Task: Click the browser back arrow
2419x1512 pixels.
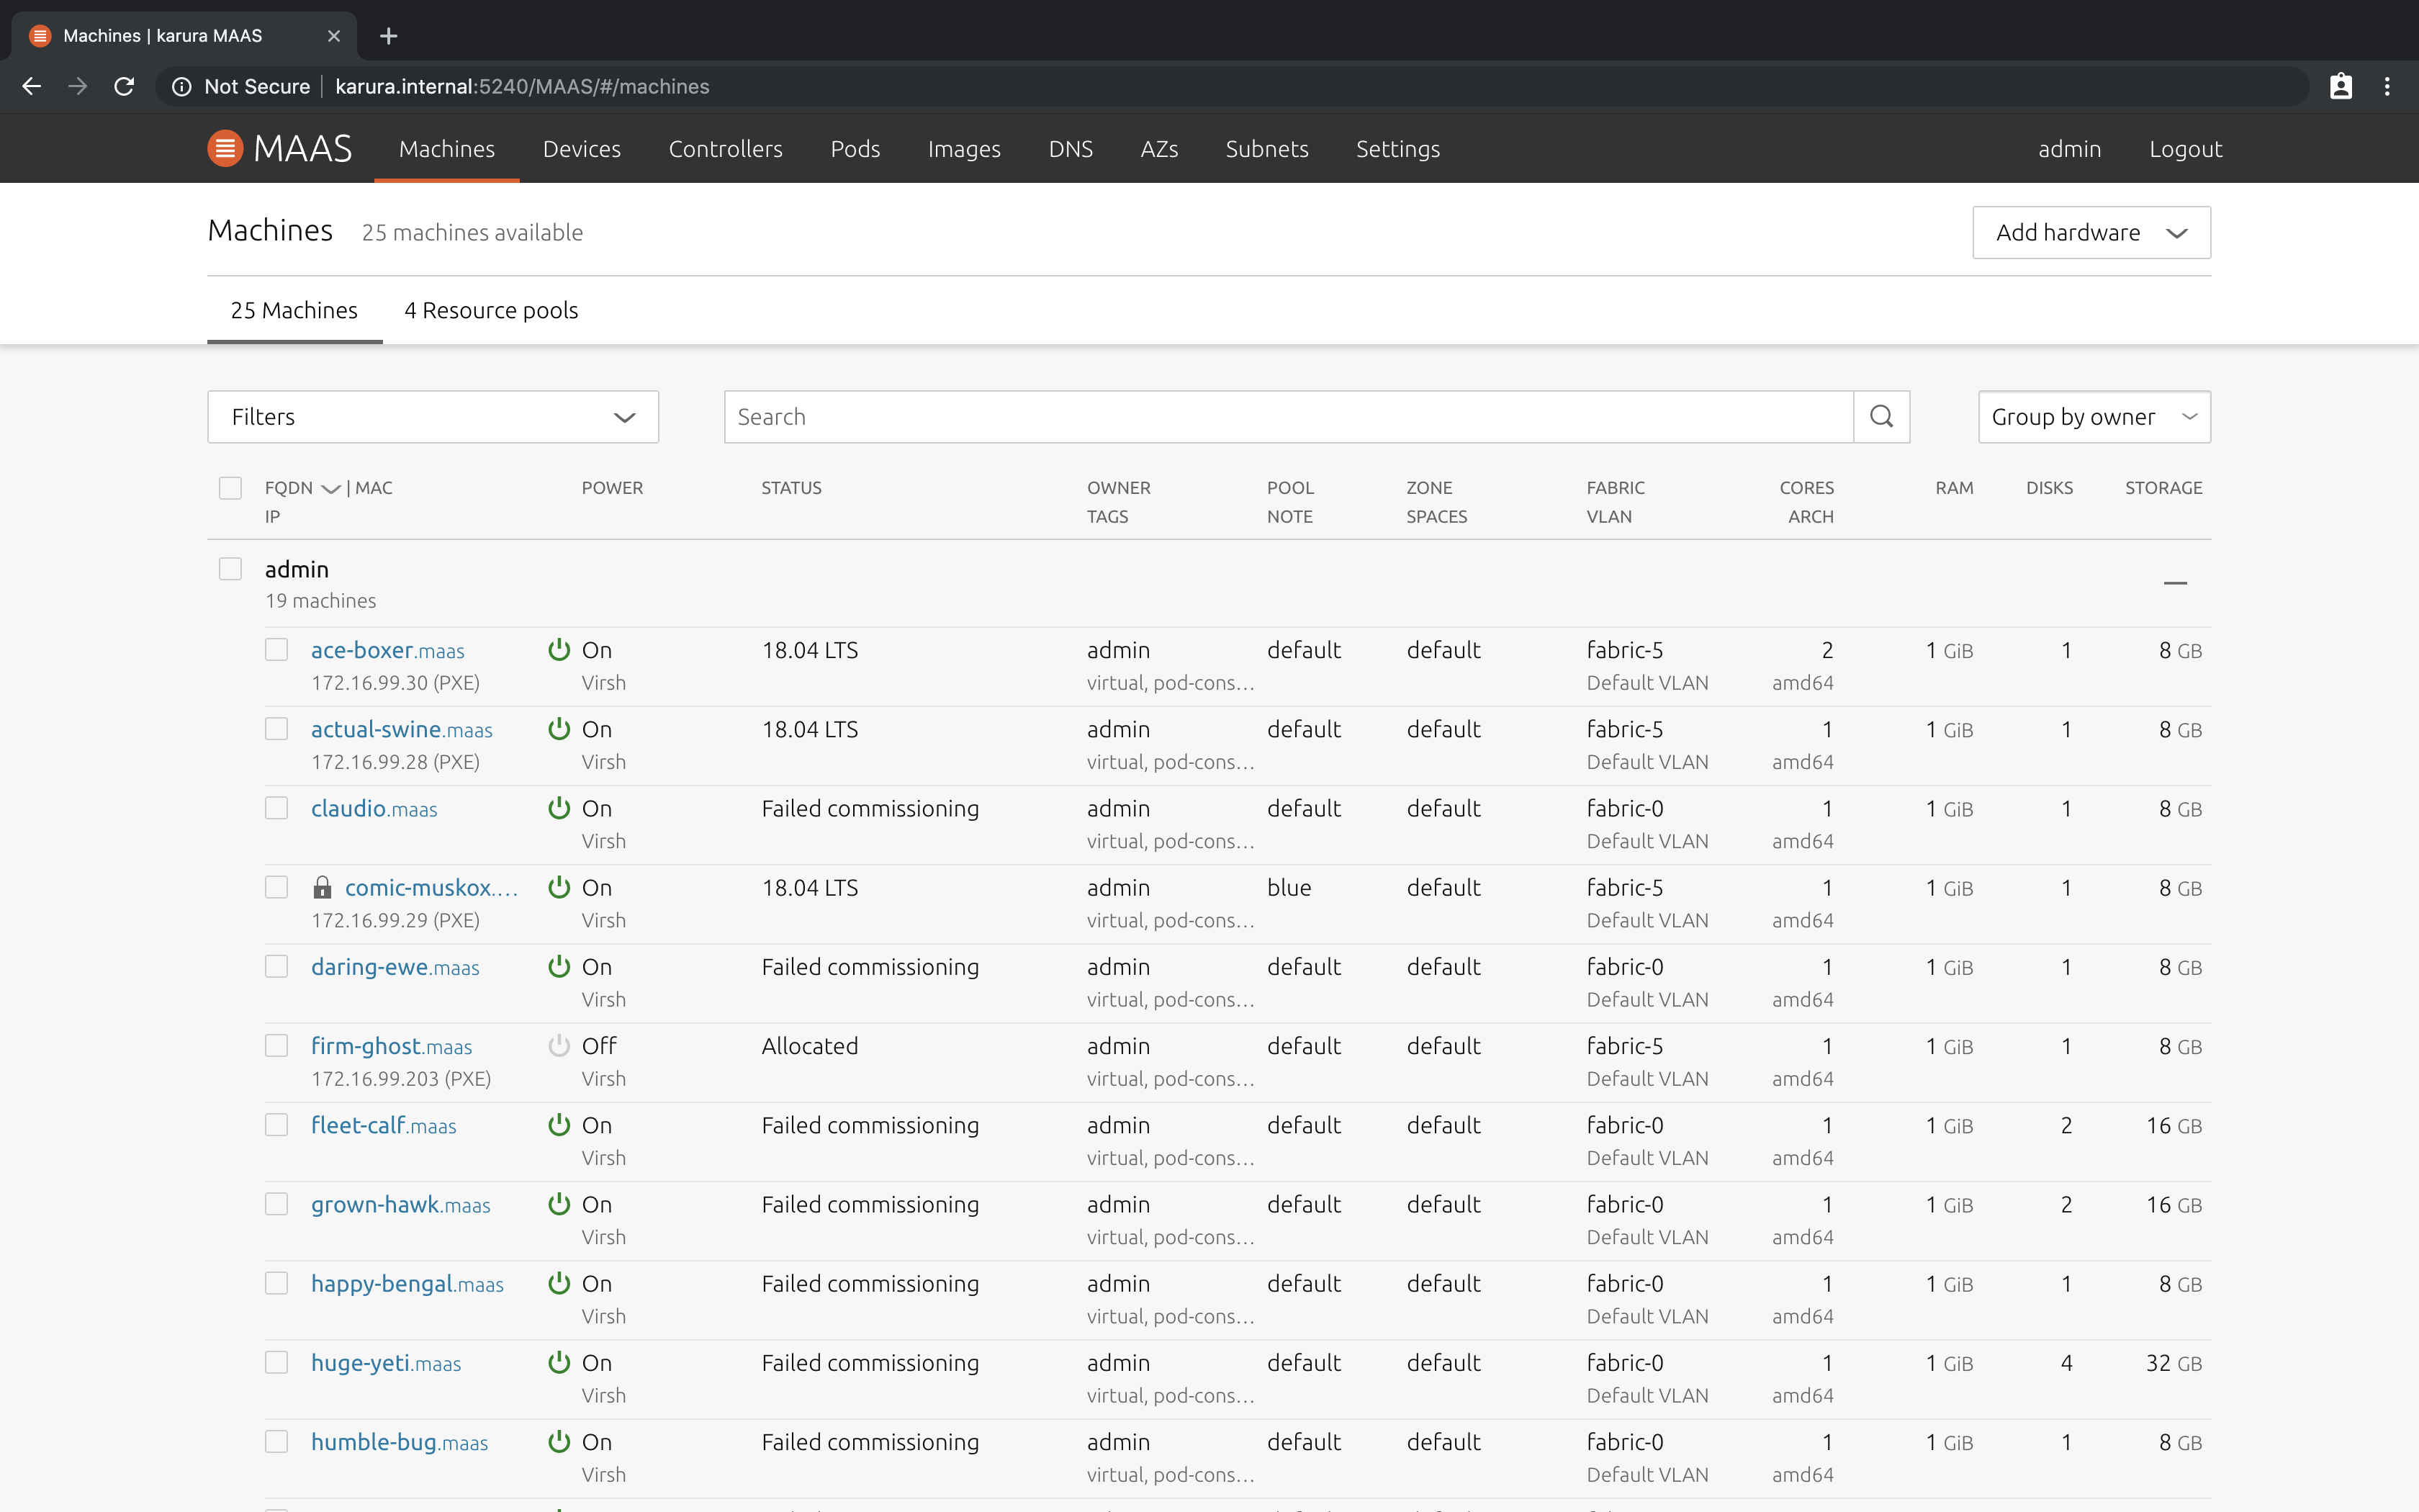Action: [32, 87]
